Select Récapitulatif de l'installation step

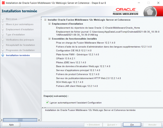click(20, 45)
